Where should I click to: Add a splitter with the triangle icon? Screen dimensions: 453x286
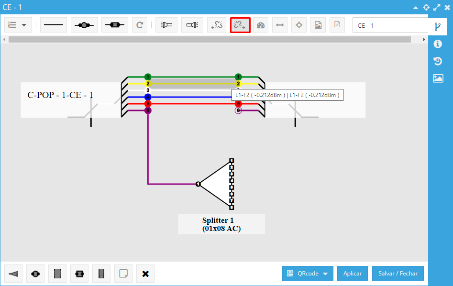click(x=13, y=274)
